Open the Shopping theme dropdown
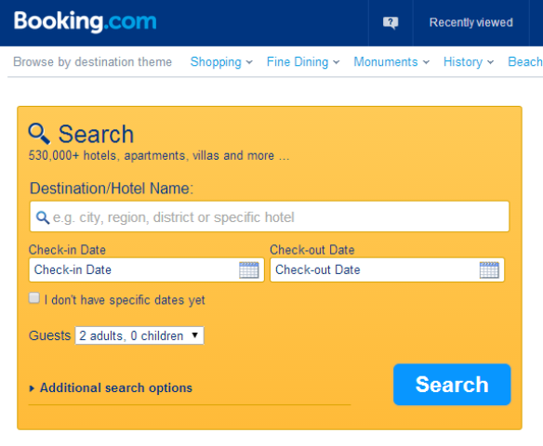The image size is (543, 446). tap(221, 62)
